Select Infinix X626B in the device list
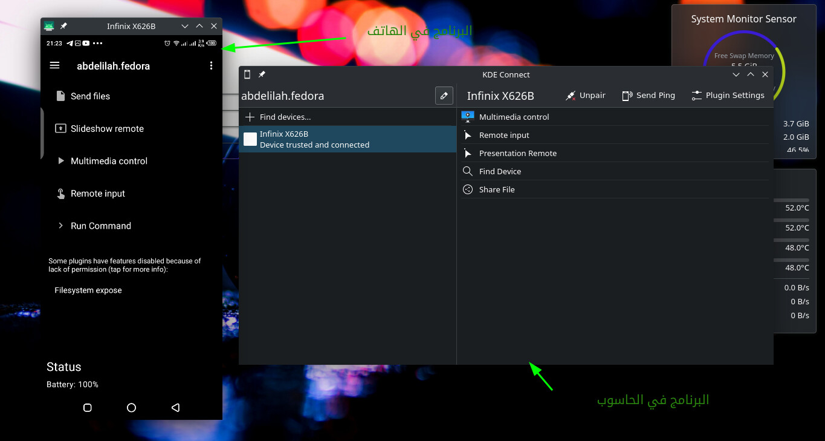 coord(347,139)
